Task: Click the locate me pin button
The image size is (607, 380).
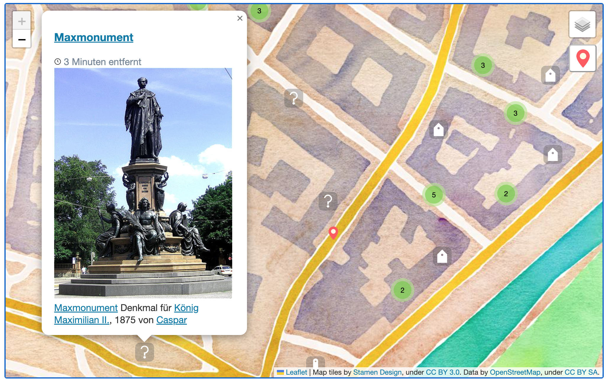Action: pyautogui.click(x=582, y=58)
